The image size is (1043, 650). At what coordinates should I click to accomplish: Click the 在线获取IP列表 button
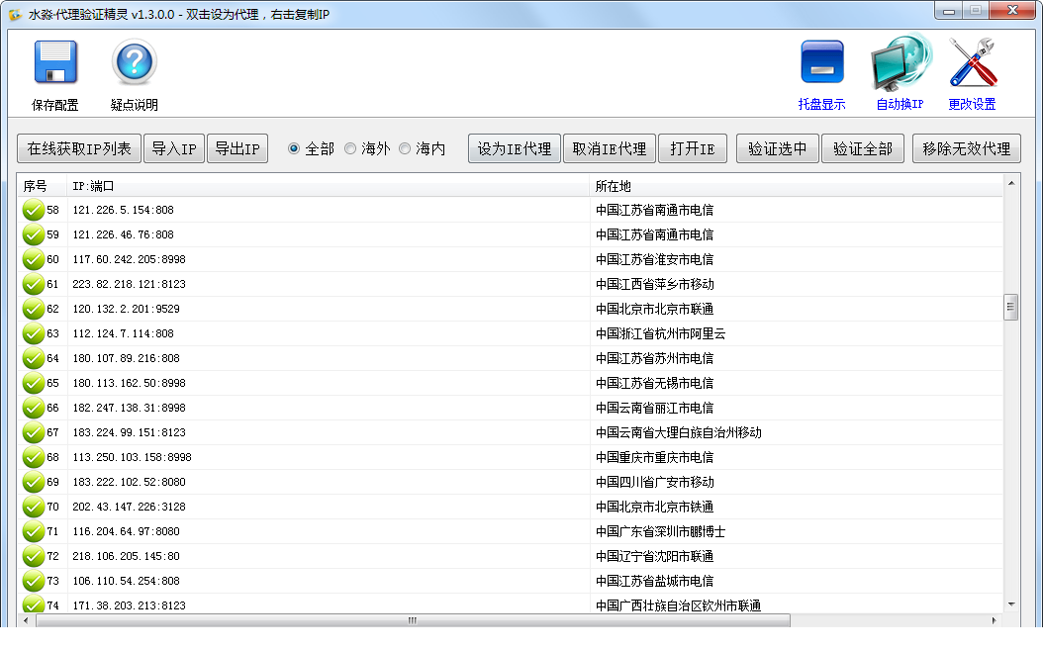tap(79, 148)
